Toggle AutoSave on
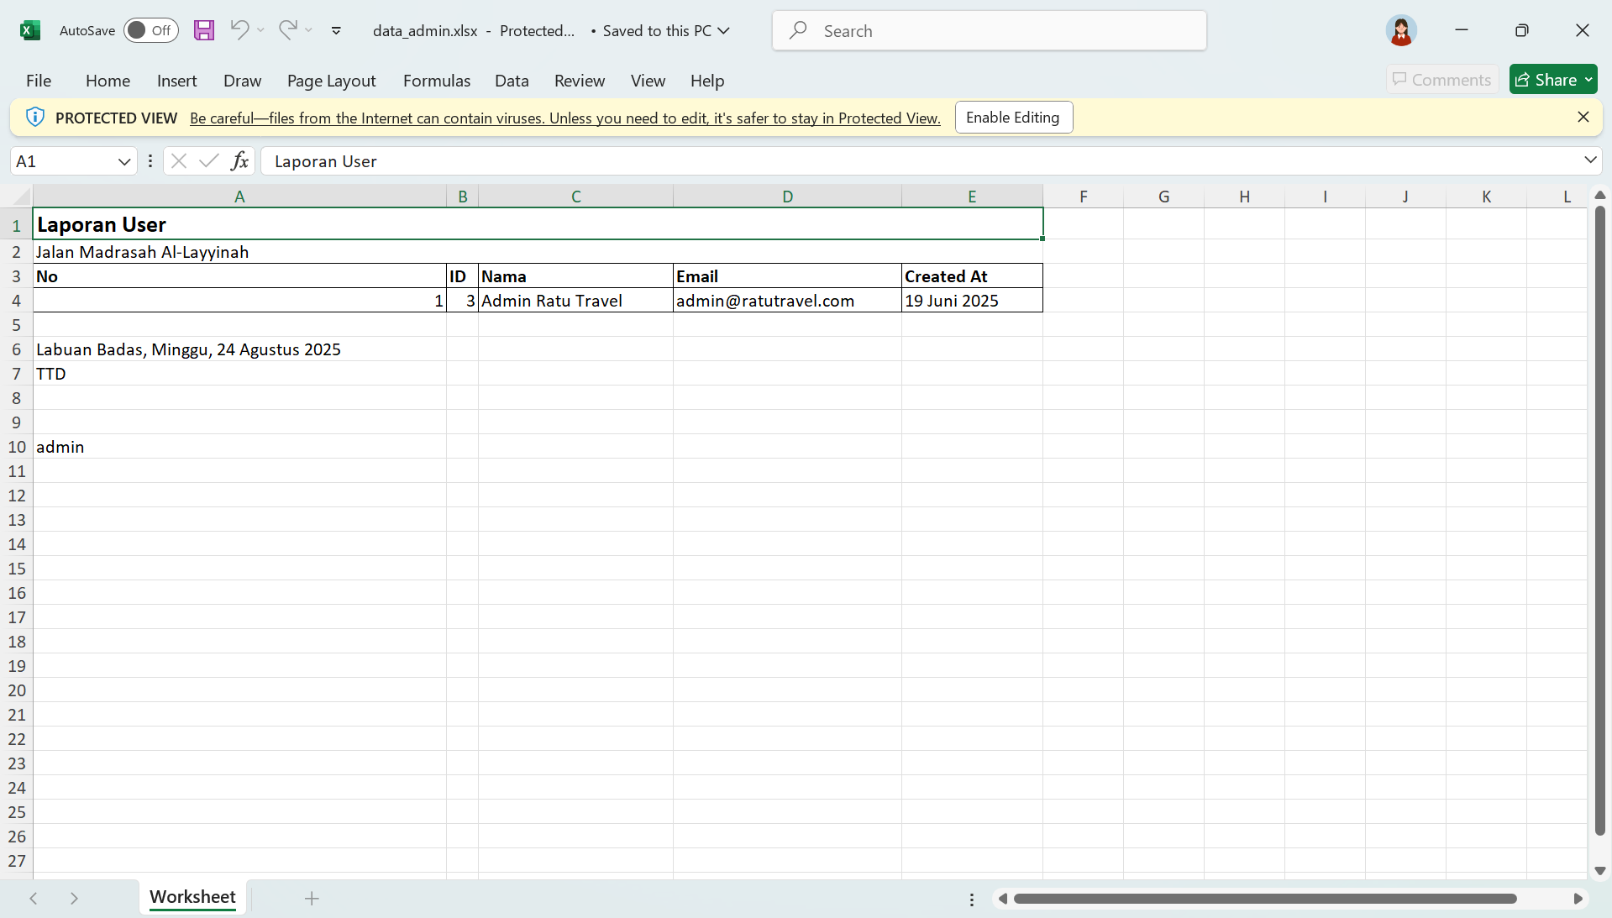Viewport: 1612px width, 918px height. point(150,30)
